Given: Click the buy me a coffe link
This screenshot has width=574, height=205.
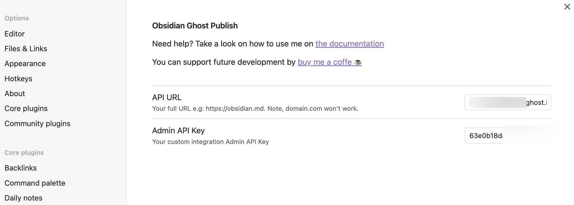Looking at the screenshot, I should tap(325, 62).
